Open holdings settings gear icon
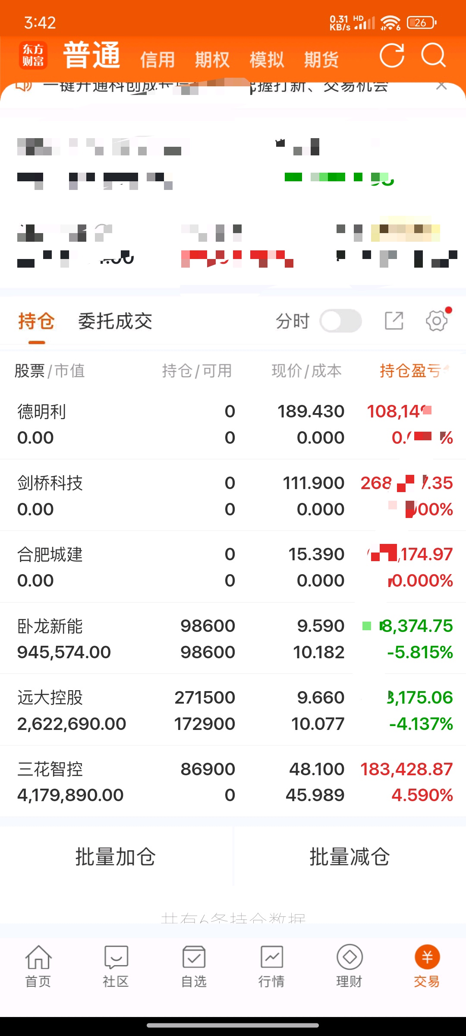The width and height of the screenshot is (466, 1036). coord(437,321)
